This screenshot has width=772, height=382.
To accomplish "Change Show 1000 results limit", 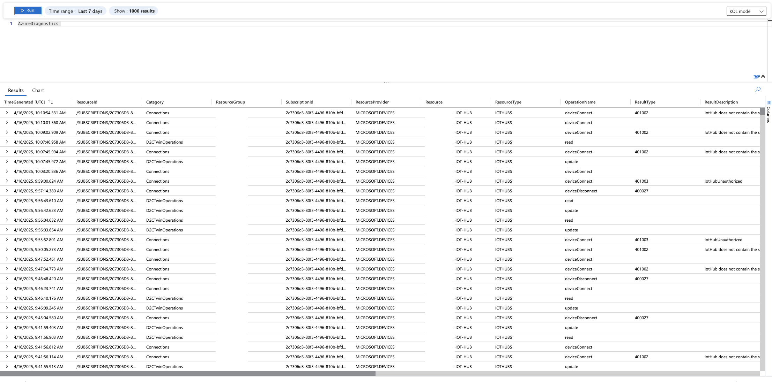I will coord(134,11).
